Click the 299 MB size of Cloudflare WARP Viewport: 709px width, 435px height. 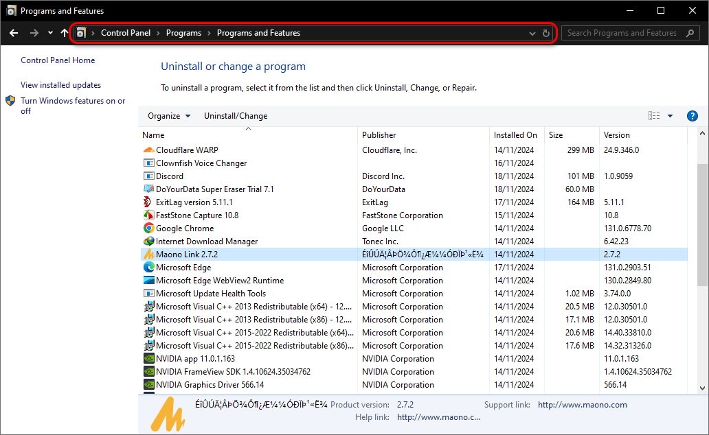click(x=581, y=150)
